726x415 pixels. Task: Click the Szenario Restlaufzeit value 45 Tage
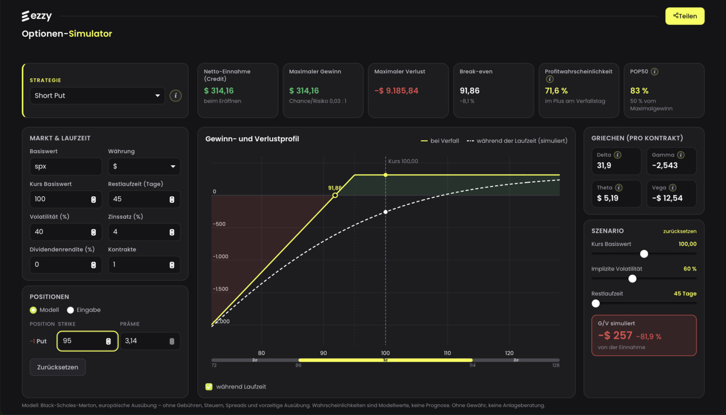click(685, 294)
